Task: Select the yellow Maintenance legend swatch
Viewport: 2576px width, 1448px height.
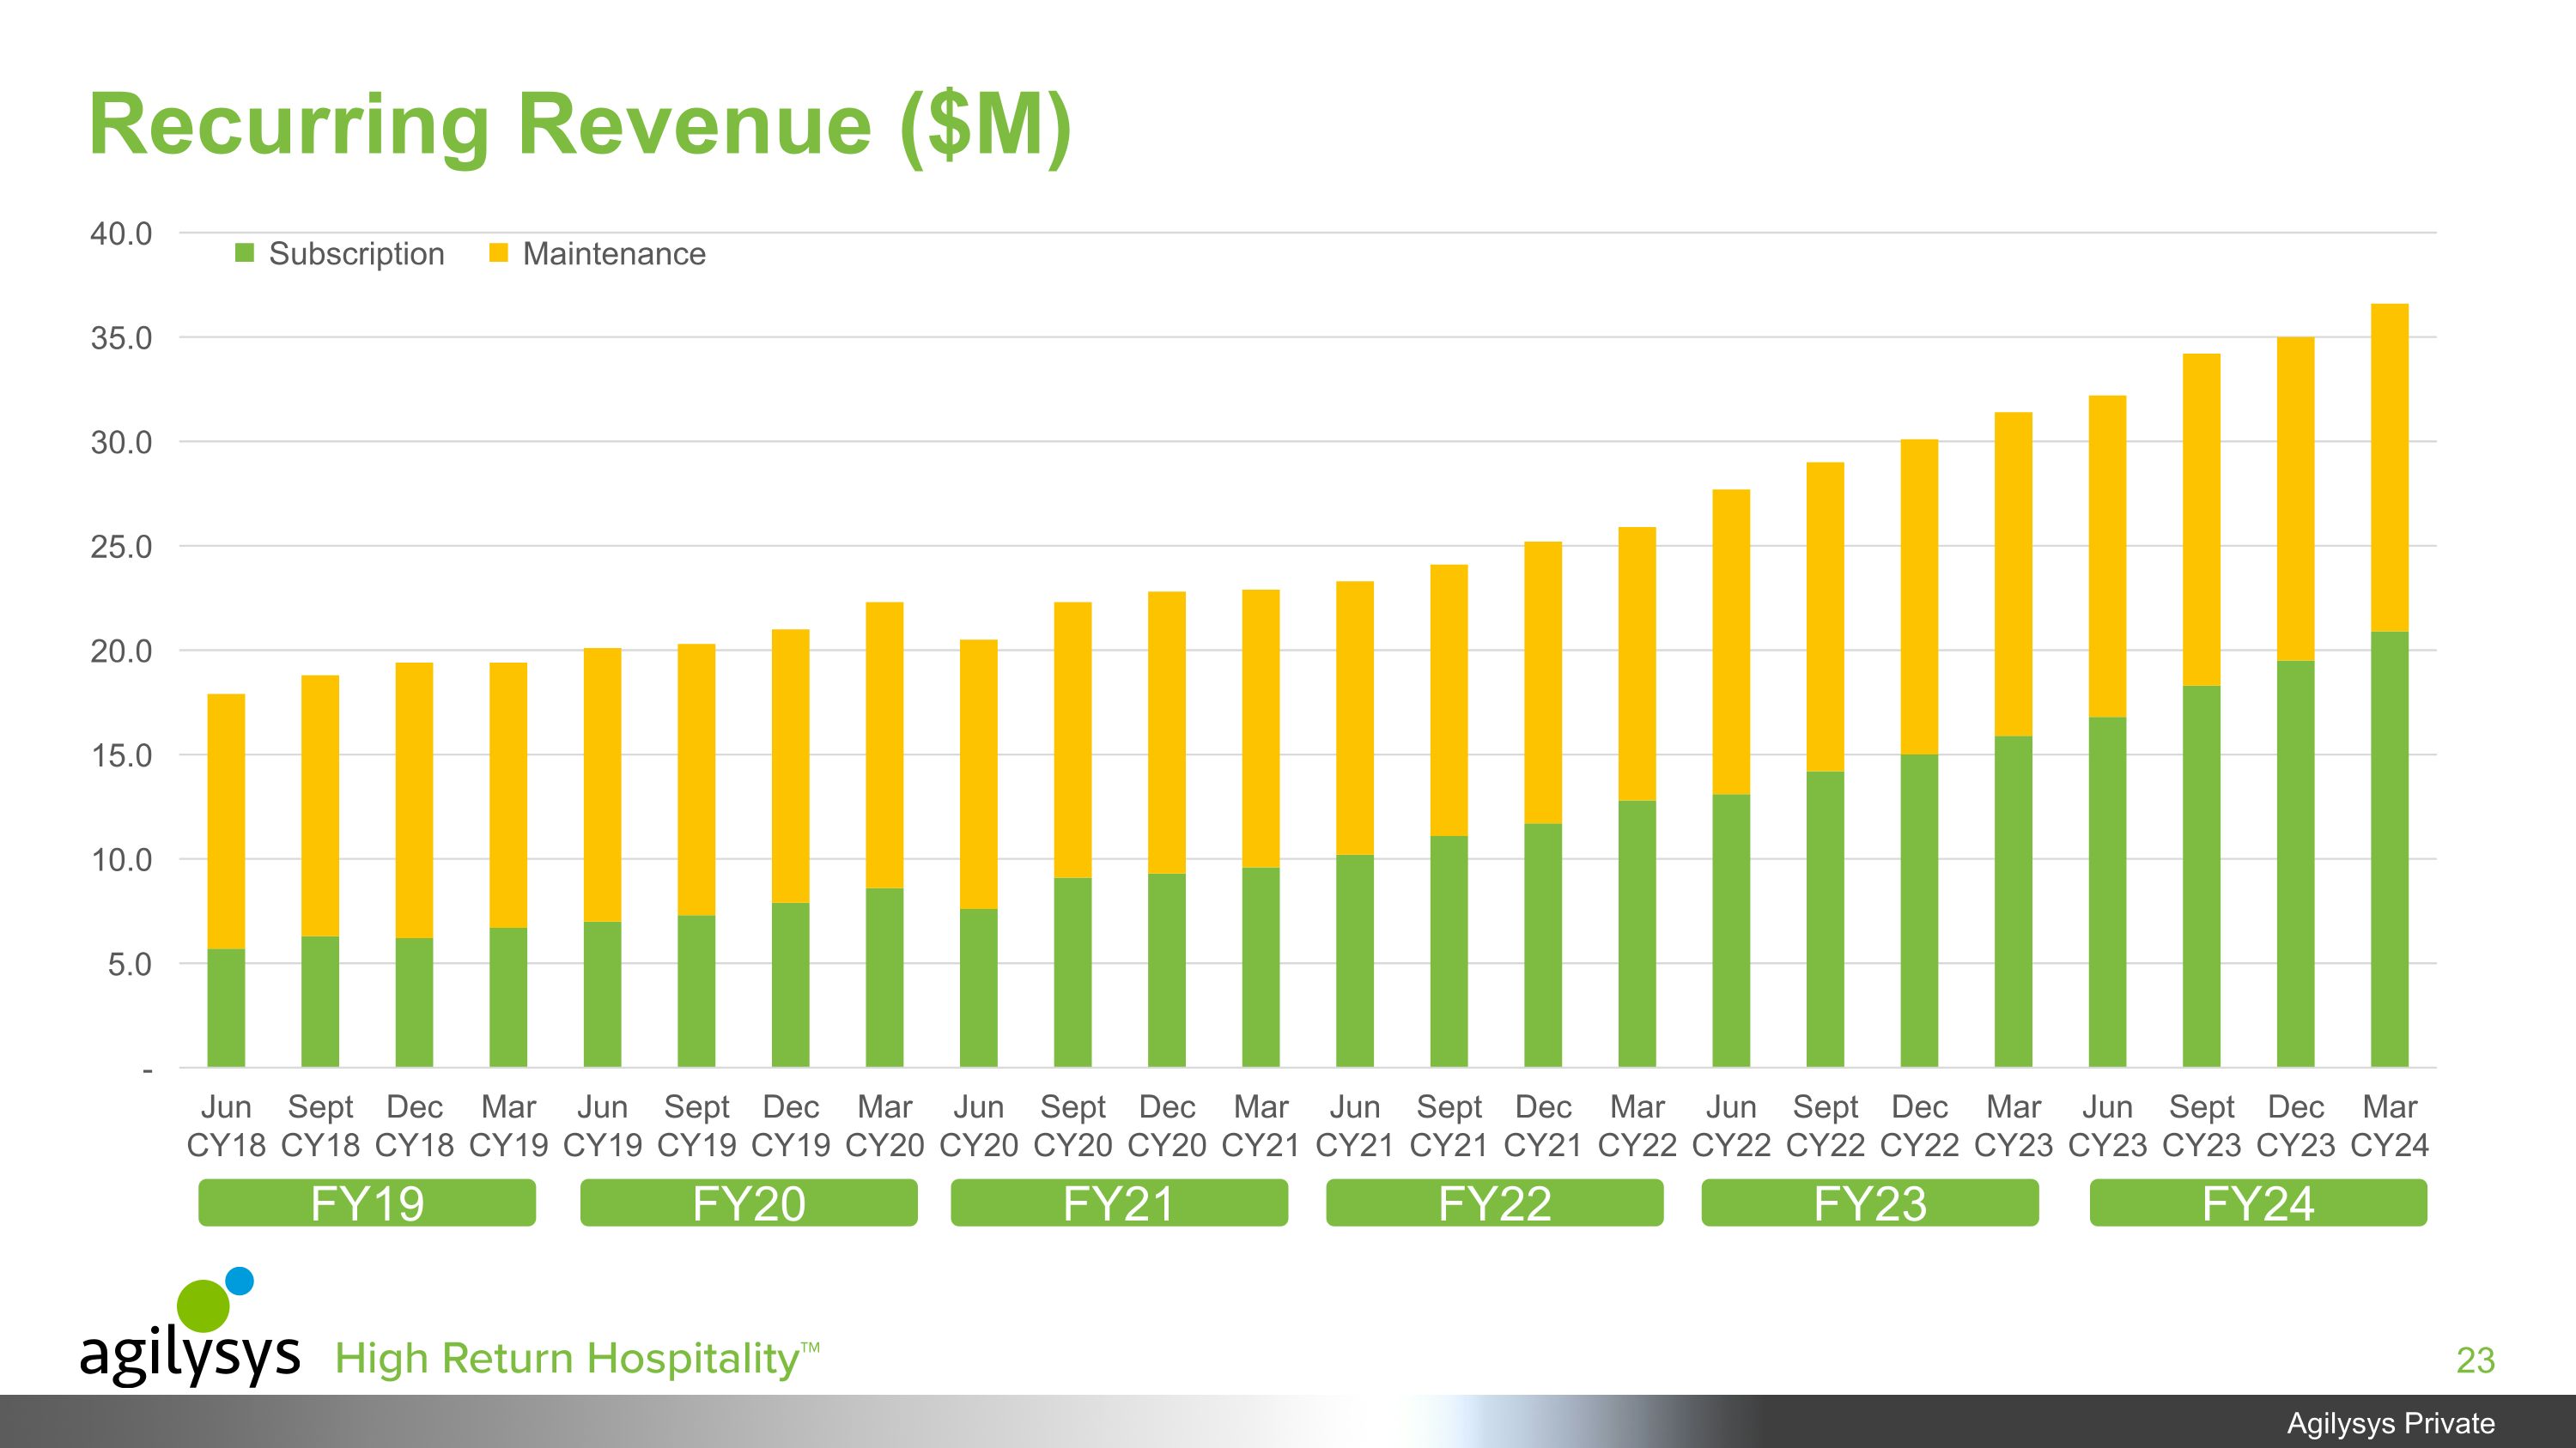Action: click(498, 253)
